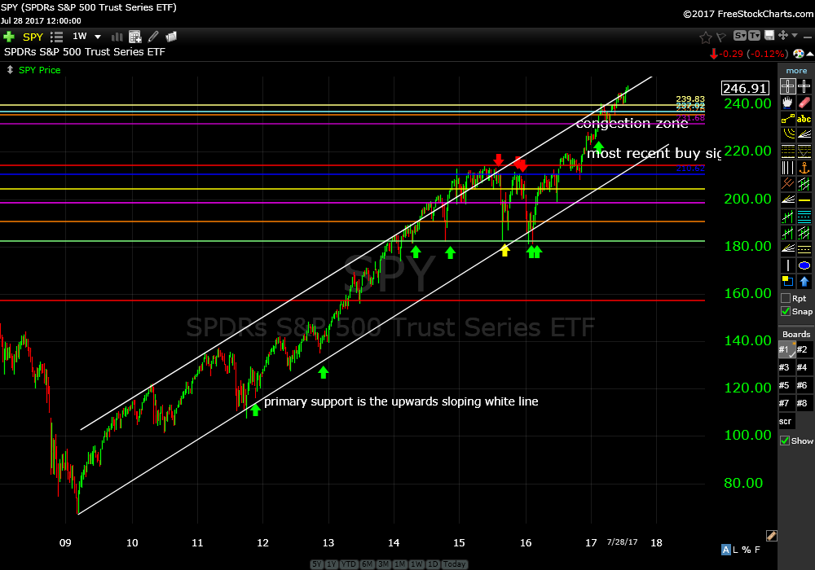Expand the layout options arrow near the top-right
This screenshot has width=815, height=570.
pos(795,36)
